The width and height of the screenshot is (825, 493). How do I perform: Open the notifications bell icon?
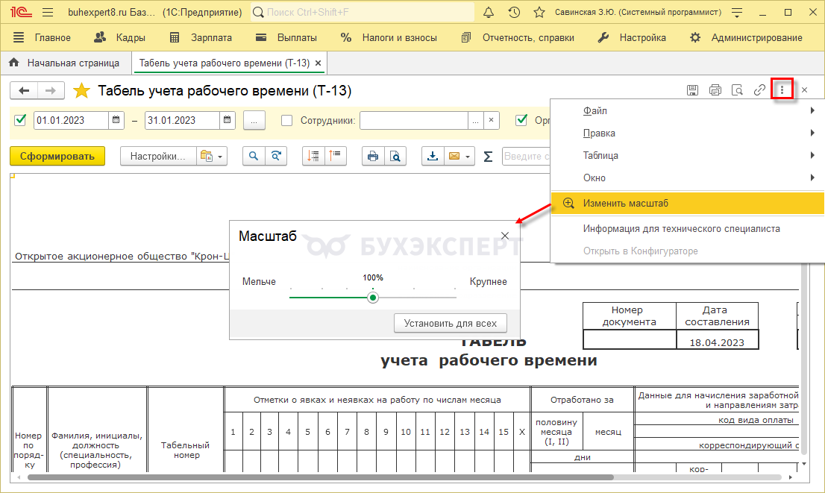point(489,13)
